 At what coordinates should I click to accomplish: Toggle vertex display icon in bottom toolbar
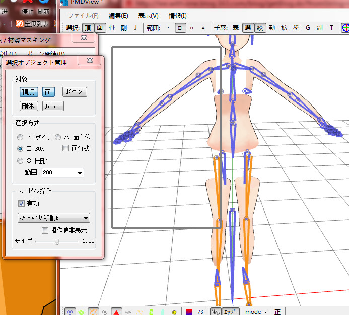click(x=70, y=312)
